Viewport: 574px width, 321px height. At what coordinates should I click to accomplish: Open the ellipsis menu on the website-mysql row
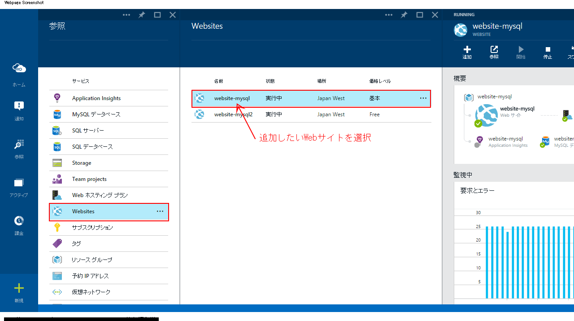[x=422, y=98]
